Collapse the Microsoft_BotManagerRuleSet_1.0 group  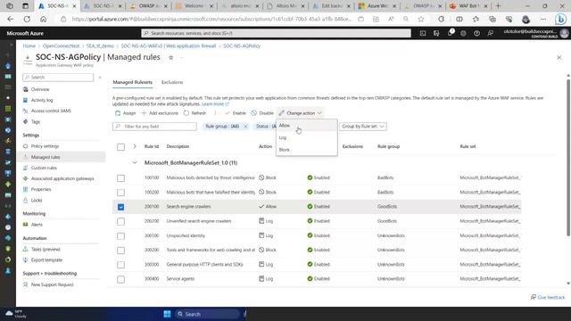135,162
